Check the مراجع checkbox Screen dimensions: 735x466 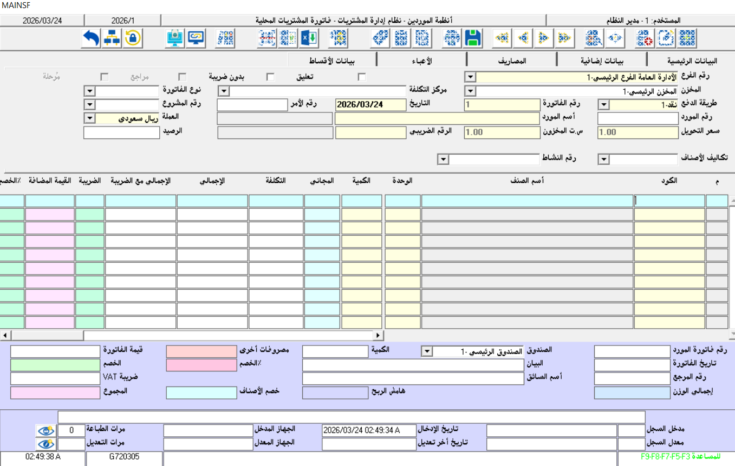point(183,77)
